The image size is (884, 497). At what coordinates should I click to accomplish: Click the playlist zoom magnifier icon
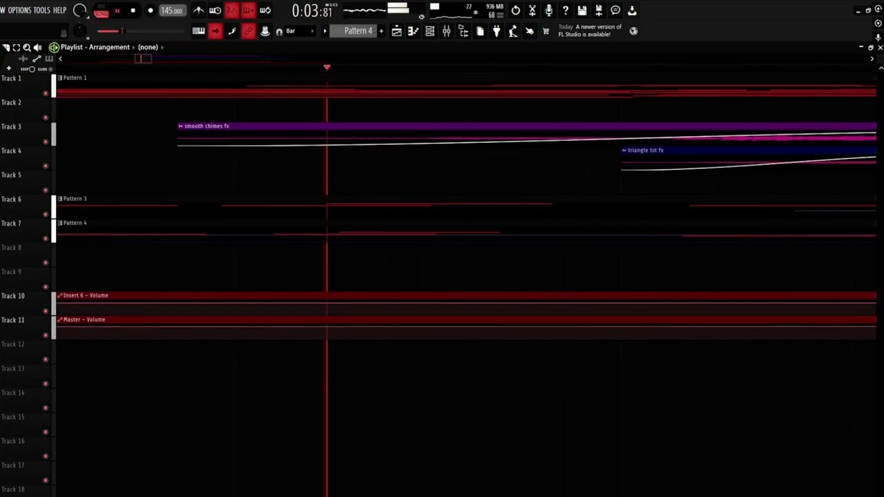click(x=27, y=47)
